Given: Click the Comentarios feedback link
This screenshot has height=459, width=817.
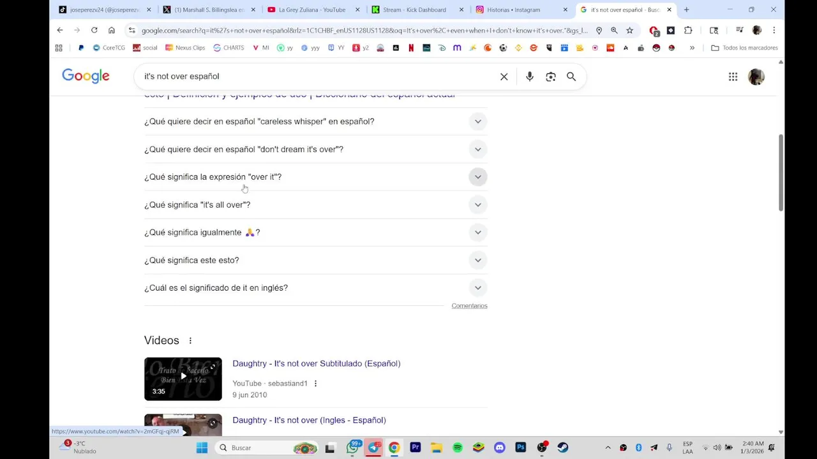Looking at the screenshot, I should point(469,306).
